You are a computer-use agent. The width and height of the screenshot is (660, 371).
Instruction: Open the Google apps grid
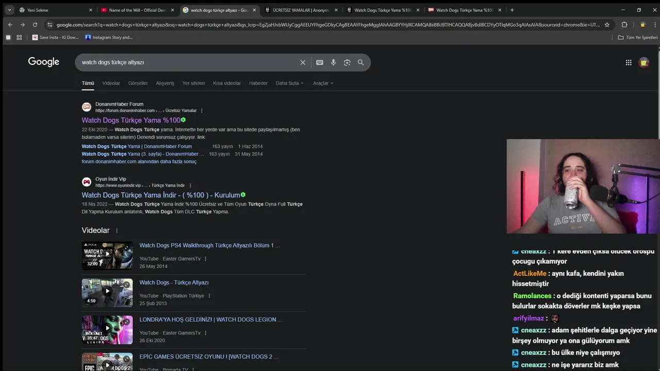coord(629,62)
